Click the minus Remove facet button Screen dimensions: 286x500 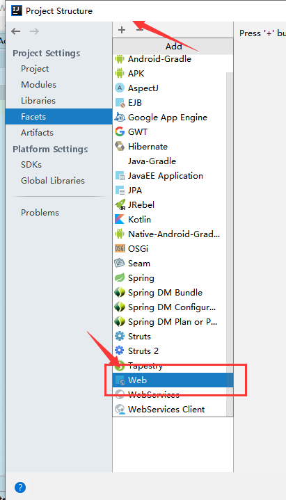coord(139,31)
